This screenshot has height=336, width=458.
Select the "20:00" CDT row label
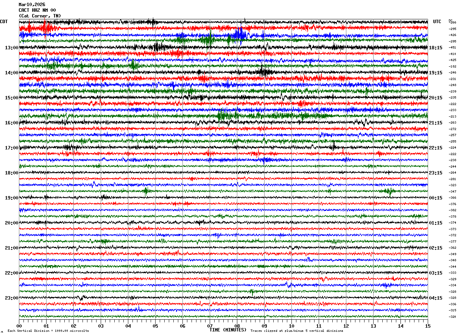pyautogui.click(x=12, y=223)
